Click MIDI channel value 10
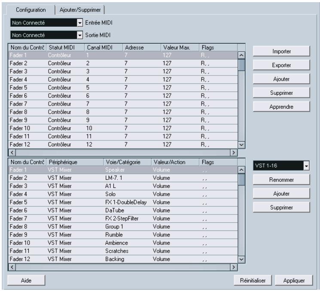 (89, 128)
